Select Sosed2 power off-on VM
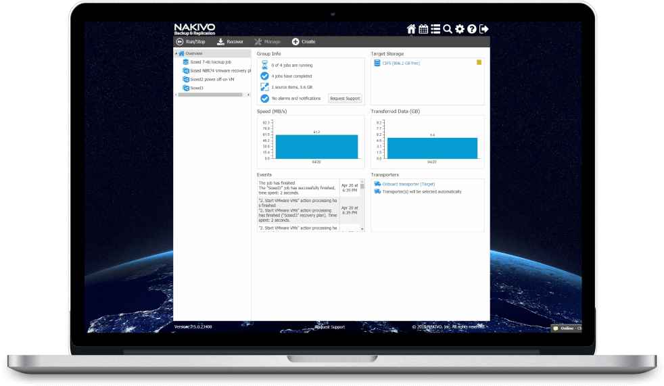Image resolution: width=664 pixels, height=386 pixels. click(x=212, y=79)
